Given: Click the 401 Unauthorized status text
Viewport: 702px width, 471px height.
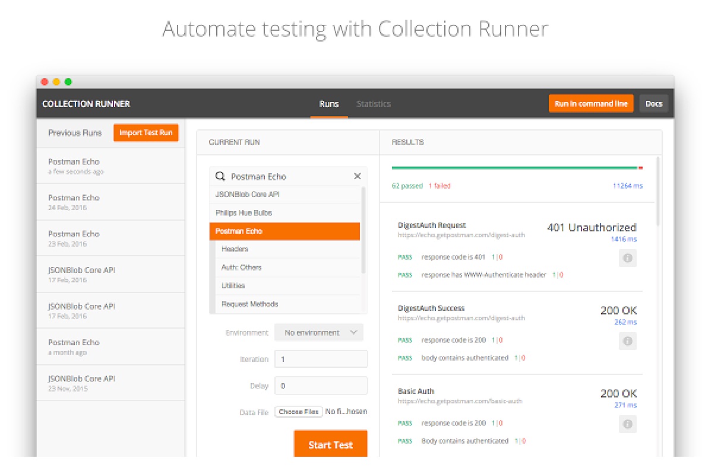Looking at the screenshot, I should (592, 228).
